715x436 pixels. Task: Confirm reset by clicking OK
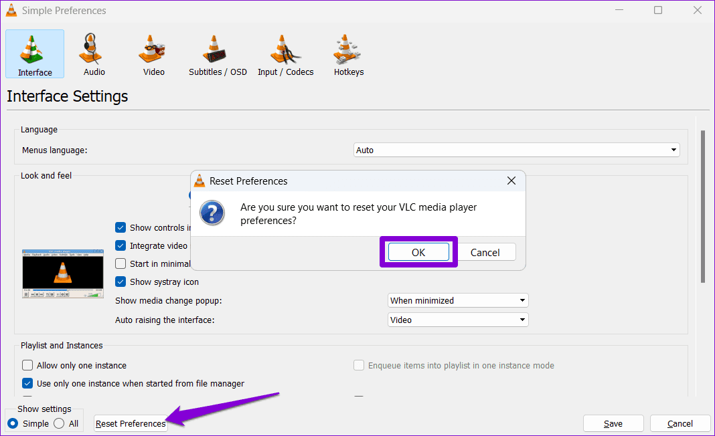tap(418, 252)
